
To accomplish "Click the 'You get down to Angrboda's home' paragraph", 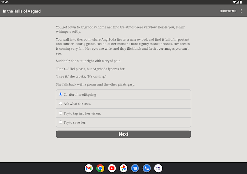I will pyautogui.click(x=121, y=29).
